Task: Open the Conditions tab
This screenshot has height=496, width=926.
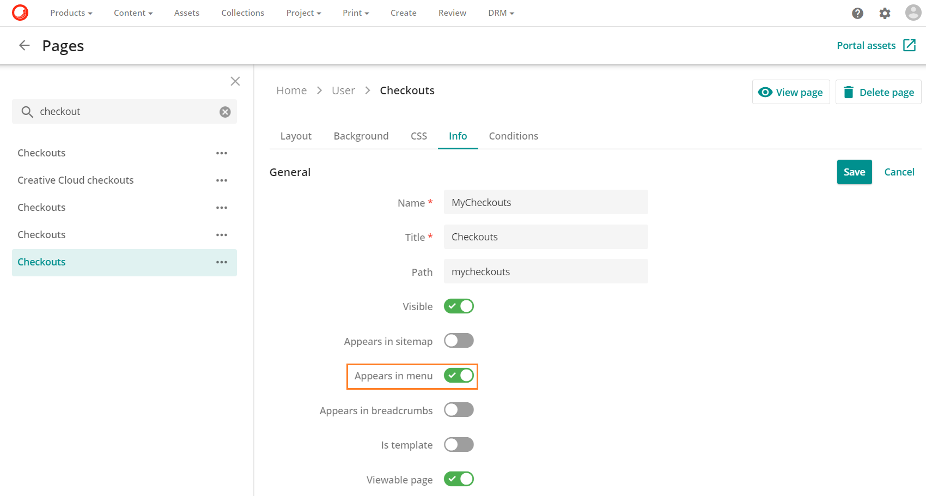Action: (513, 136)
